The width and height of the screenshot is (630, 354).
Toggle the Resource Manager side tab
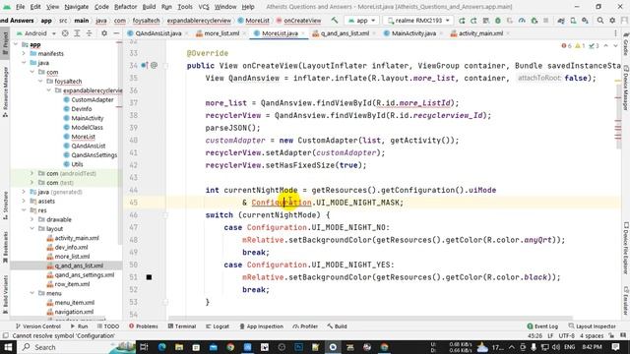point(5,91)
